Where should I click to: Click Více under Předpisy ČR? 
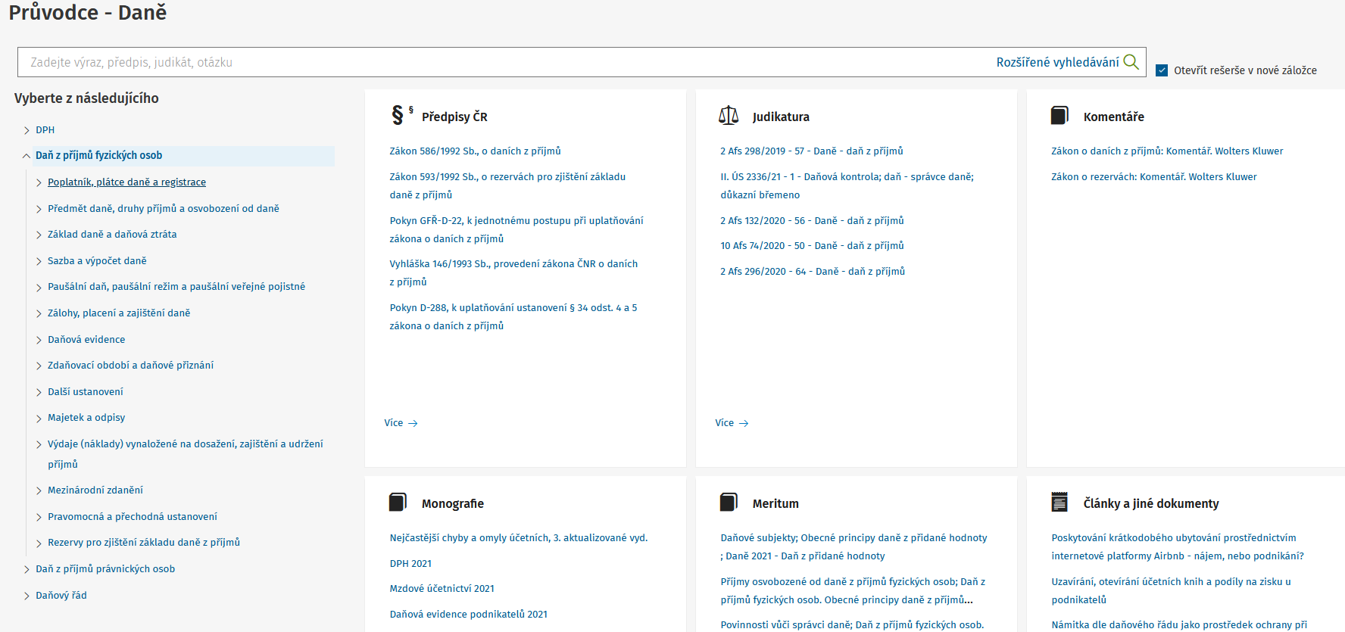(x=394, y=423)
